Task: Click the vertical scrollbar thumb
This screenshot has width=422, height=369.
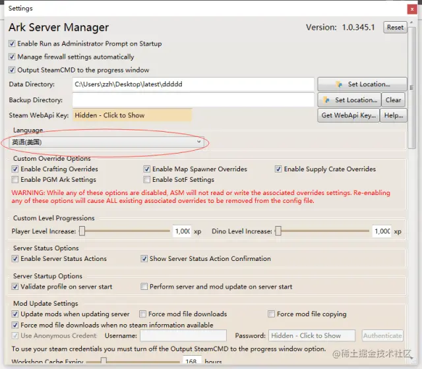Action: pos(411,88)
